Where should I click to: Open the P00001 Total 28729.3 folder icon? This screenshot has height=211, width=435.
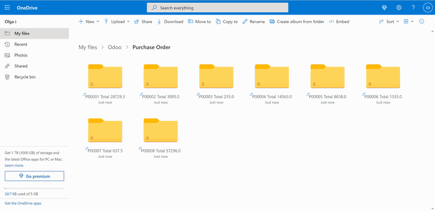pos(105,76)
